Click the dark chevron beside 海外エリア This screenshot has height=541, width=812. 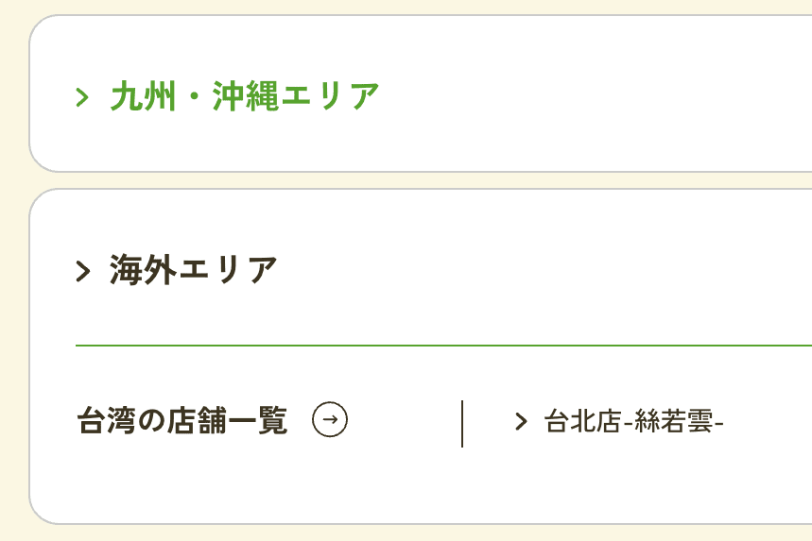pos(83,271)
